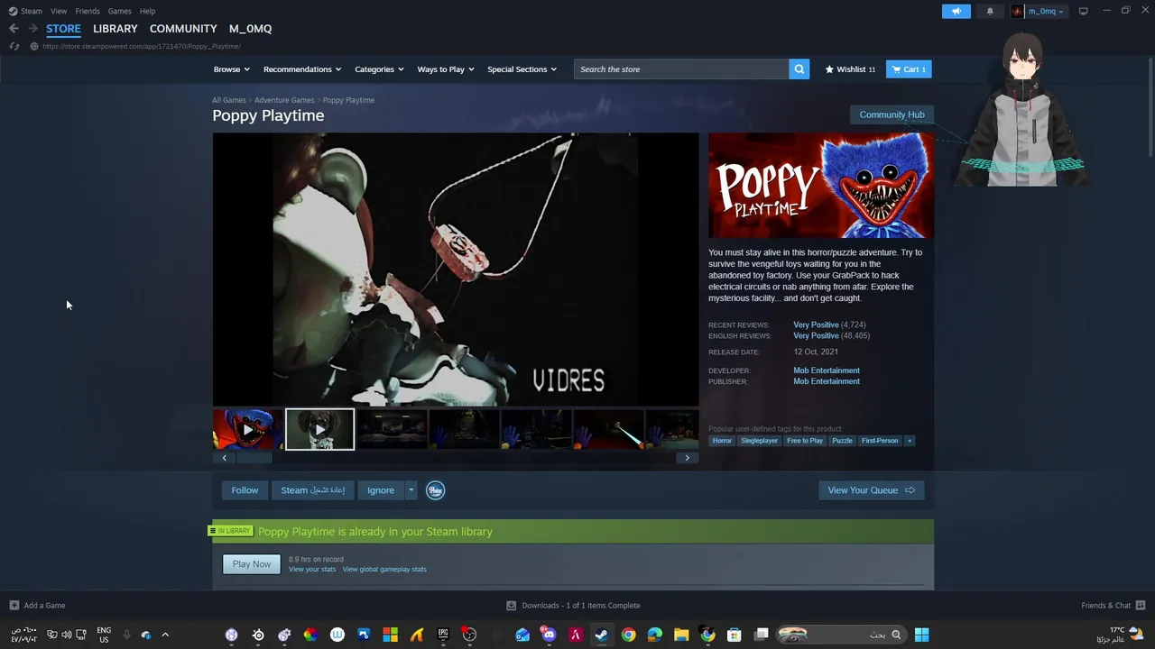Open the Wishlist with star icon
1155x649 pixels.
850,69
